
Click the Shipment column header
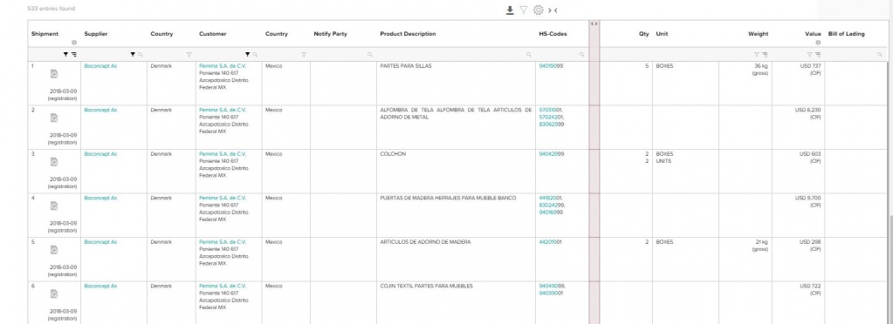[45, 34]
